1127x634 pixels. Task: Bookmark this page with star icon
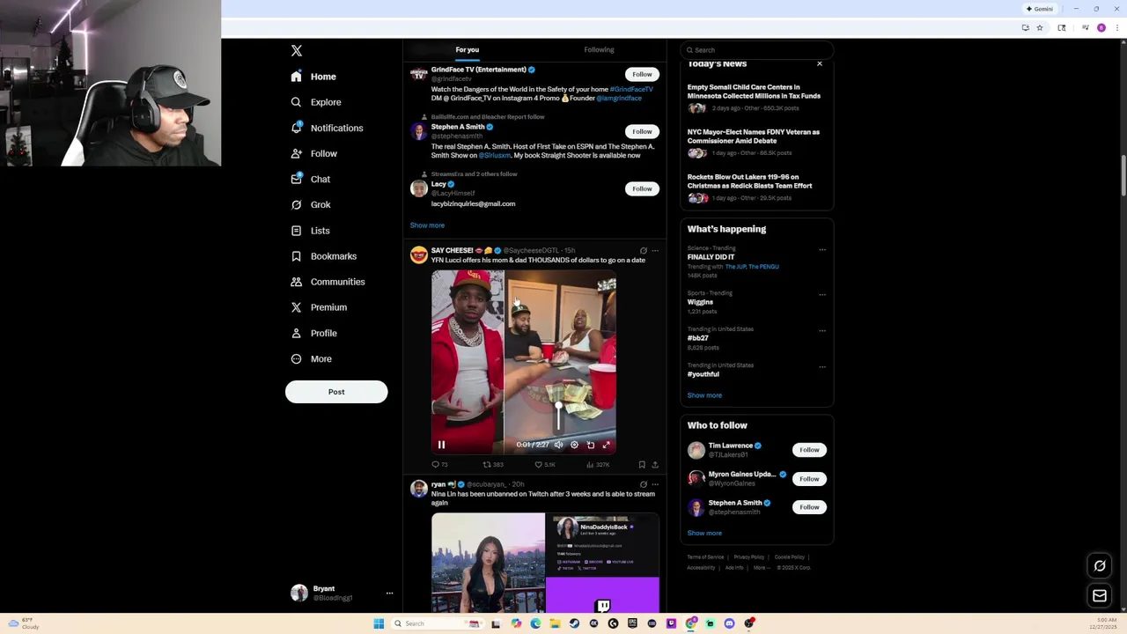click(x=1040, y=28)
